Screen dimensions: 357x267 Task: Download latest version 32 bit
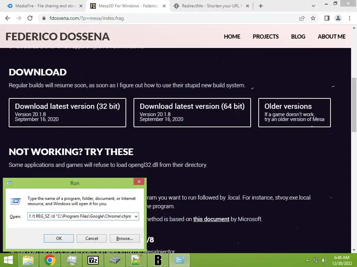[67, 113]
